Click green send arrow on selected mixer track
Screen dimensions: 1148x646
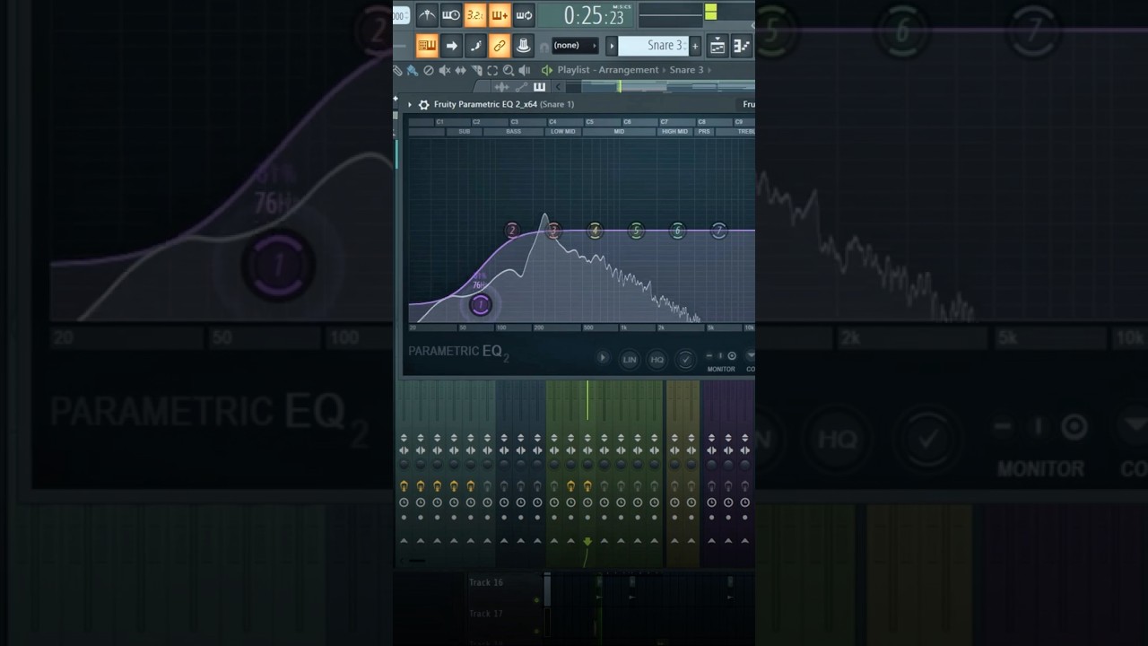(587, 541)
